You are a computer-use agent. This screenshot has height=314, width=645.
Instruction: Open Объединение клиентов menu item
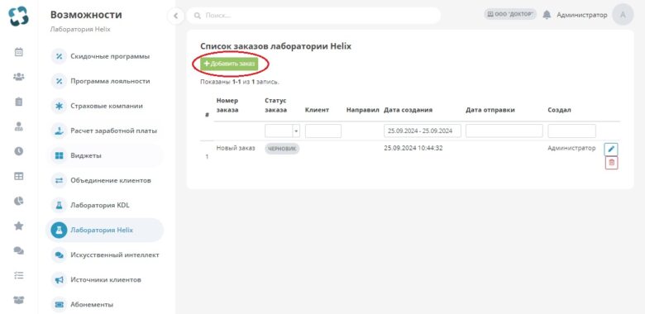(104, 180)
